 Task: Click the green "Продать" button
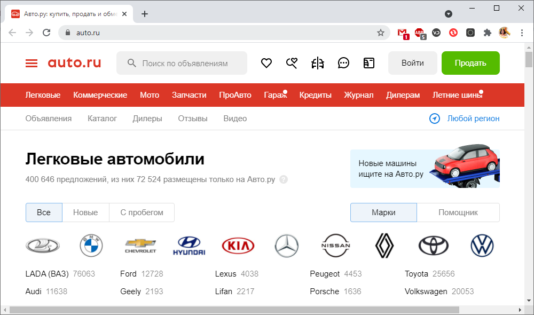pyautogui.click(x=470, y=63)
